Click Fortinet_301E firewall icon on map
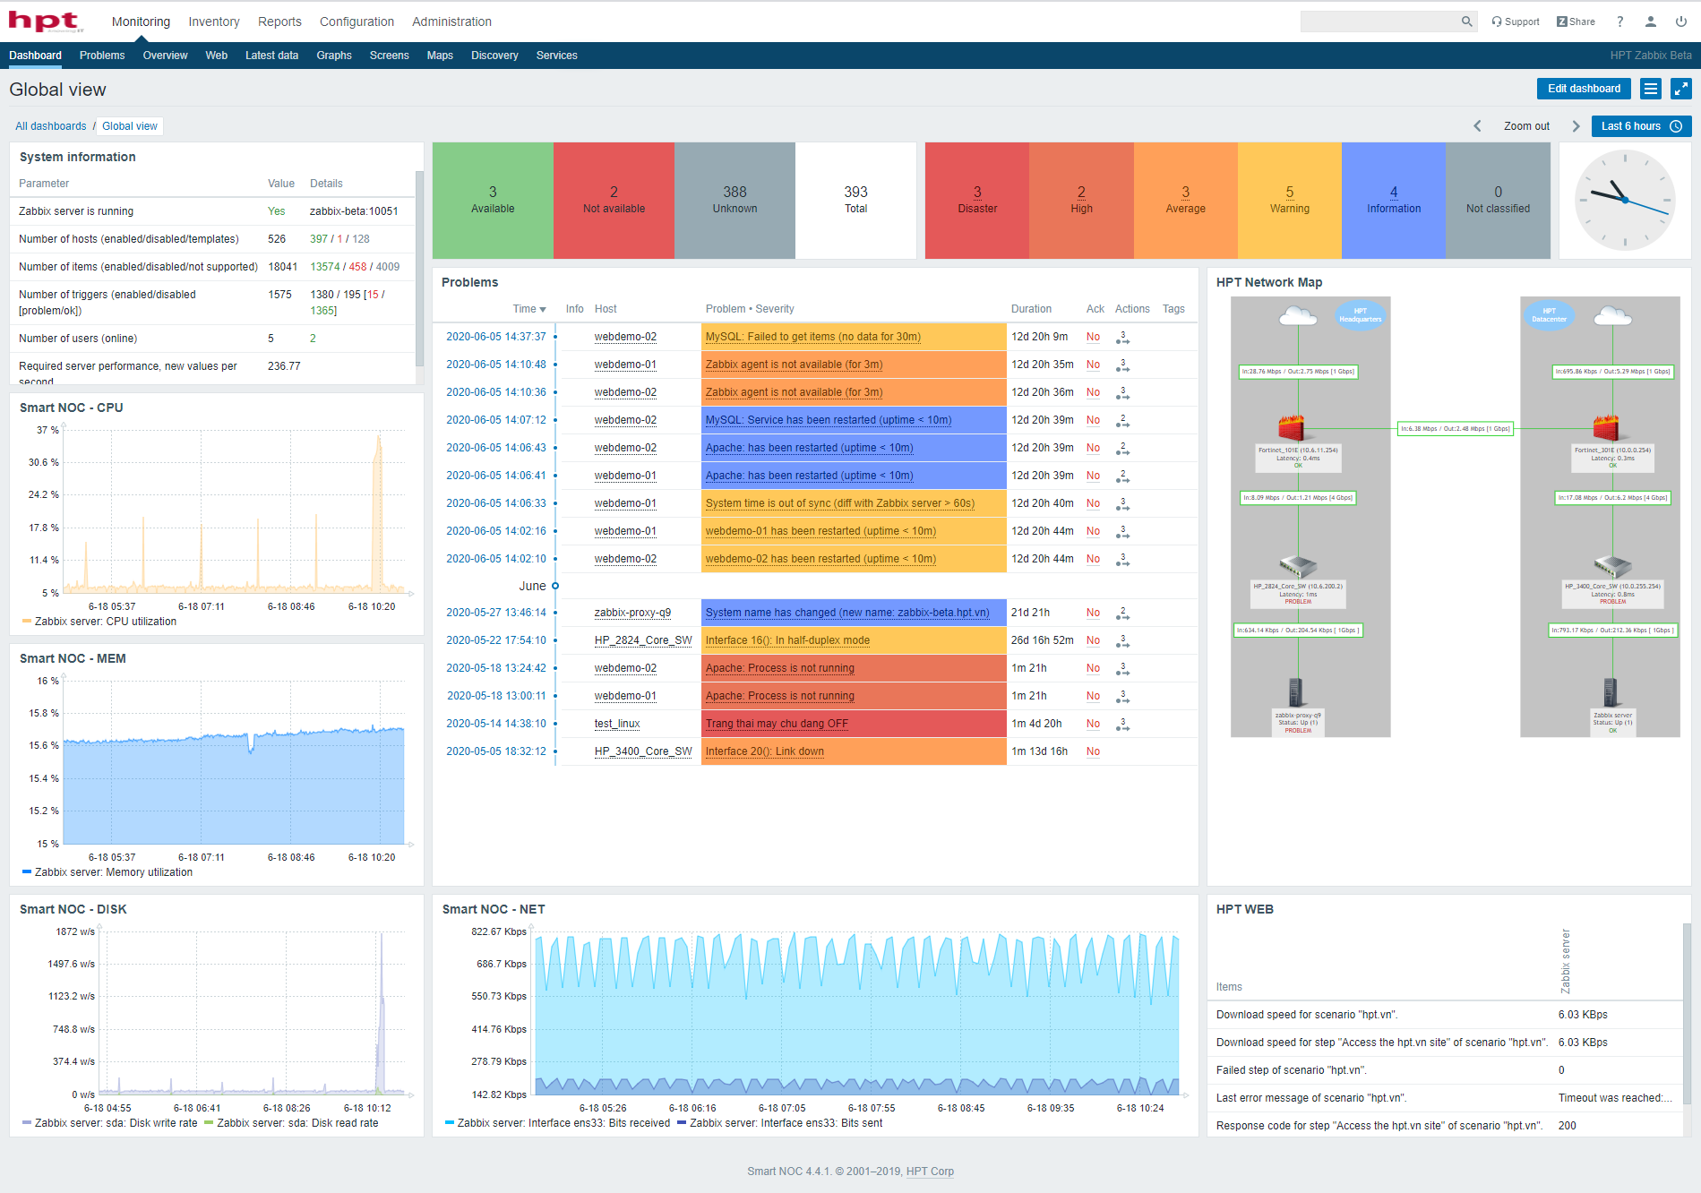The height and width of the screenshot is (1193, 1701). pos(1605,428)
